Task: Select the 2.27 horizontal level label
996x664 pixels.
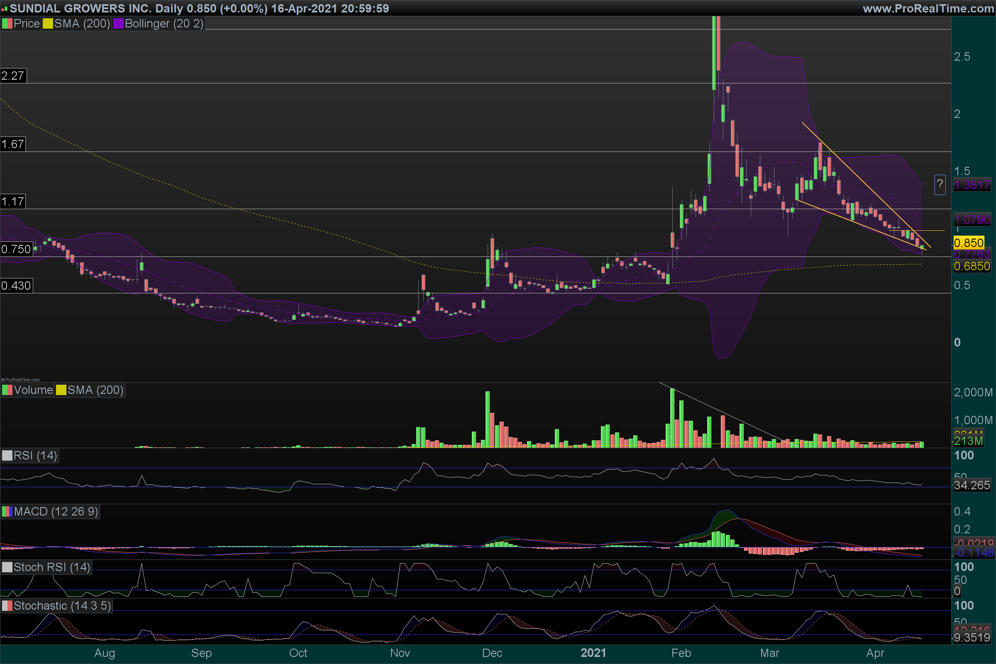Action: pos(13,76)
